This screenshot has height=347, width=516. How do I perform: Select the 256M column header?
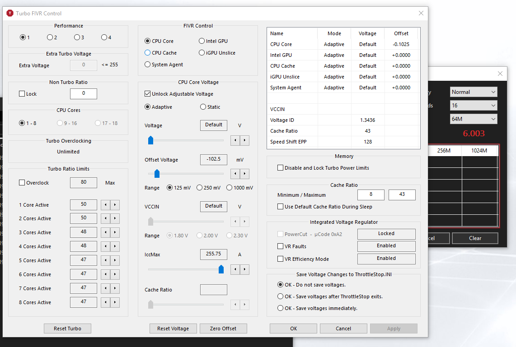445,151
